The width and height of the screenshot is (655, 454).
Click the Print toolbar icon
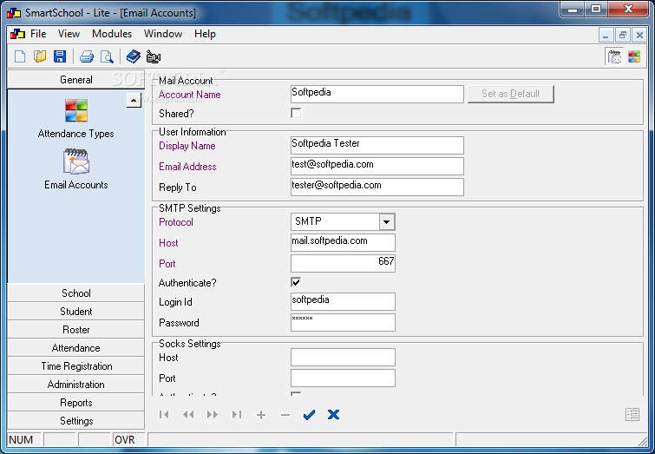(87, 56)
